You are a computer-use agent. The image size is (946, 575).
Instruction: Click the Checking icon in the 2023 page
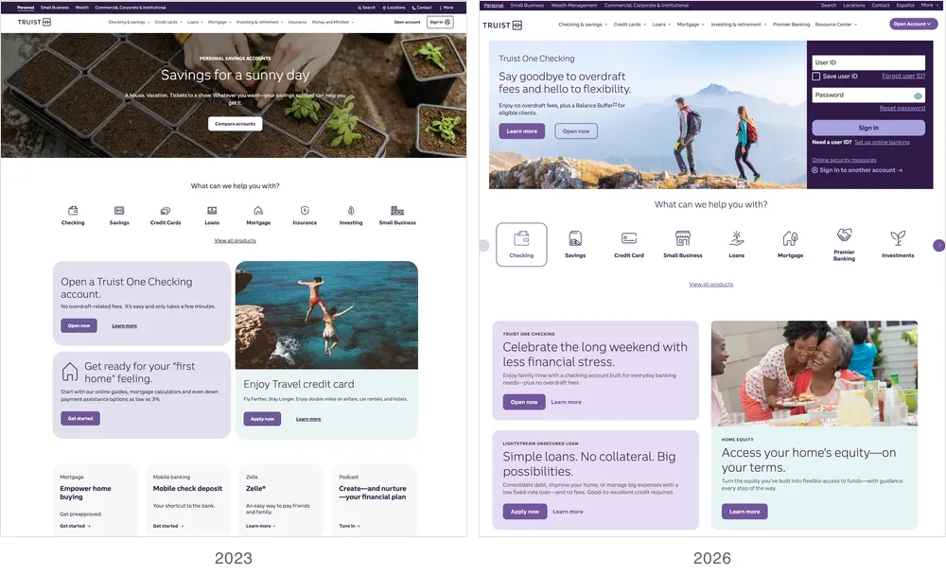[x=73, y=211]
